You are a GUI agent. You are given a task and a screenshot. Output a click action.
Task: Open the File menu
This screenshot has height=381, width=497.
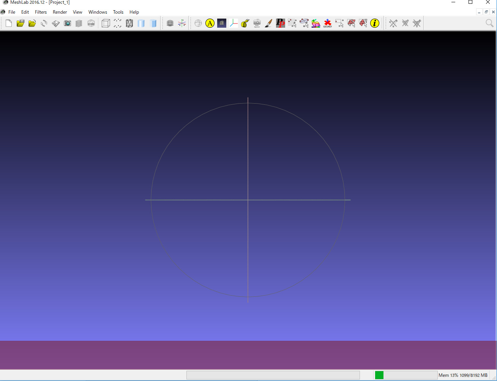pos(12,12)
